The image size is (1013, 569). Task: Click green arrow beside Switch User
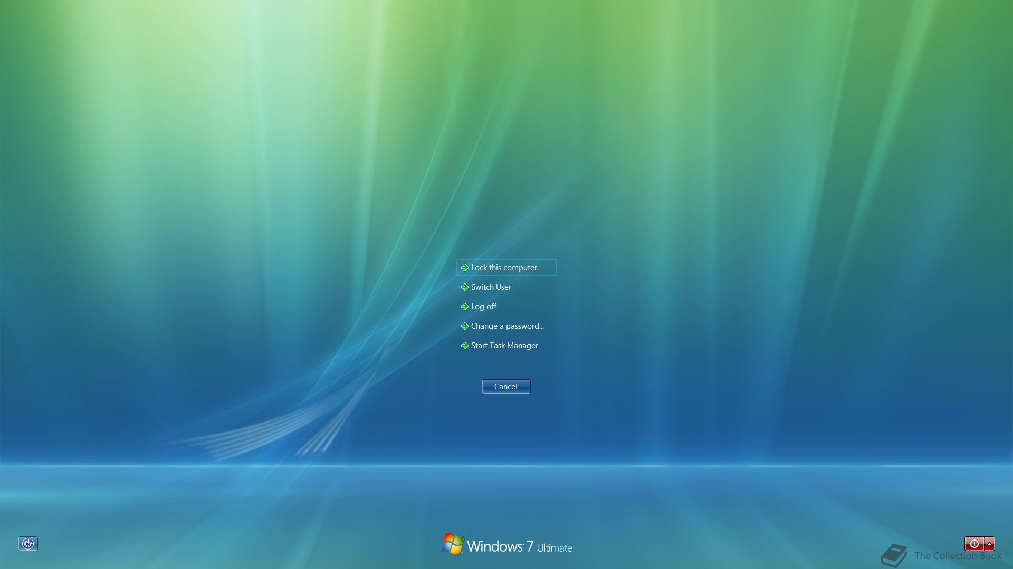tap(465, 287)
